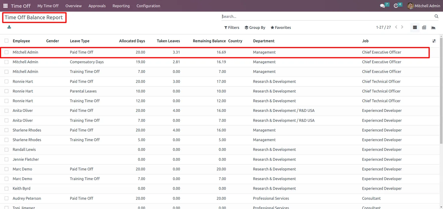
Task: Open the Overview menu
Action: [74, 6]
